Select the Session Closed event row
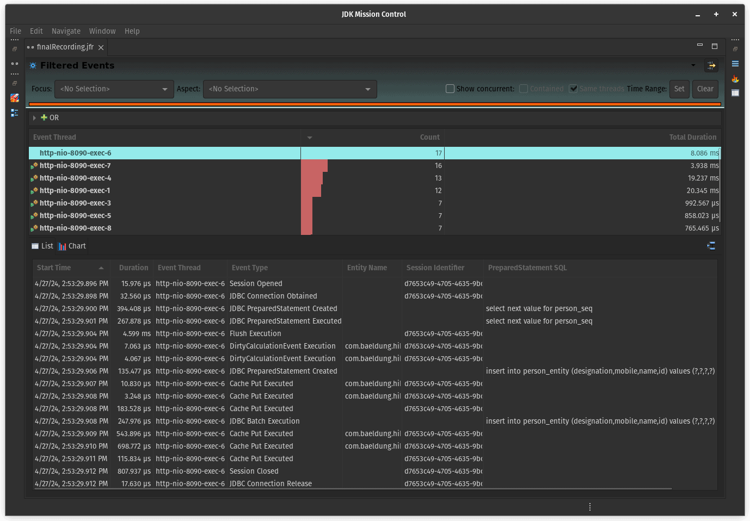This screenshot has width=750, height=521. click(374, 471)
